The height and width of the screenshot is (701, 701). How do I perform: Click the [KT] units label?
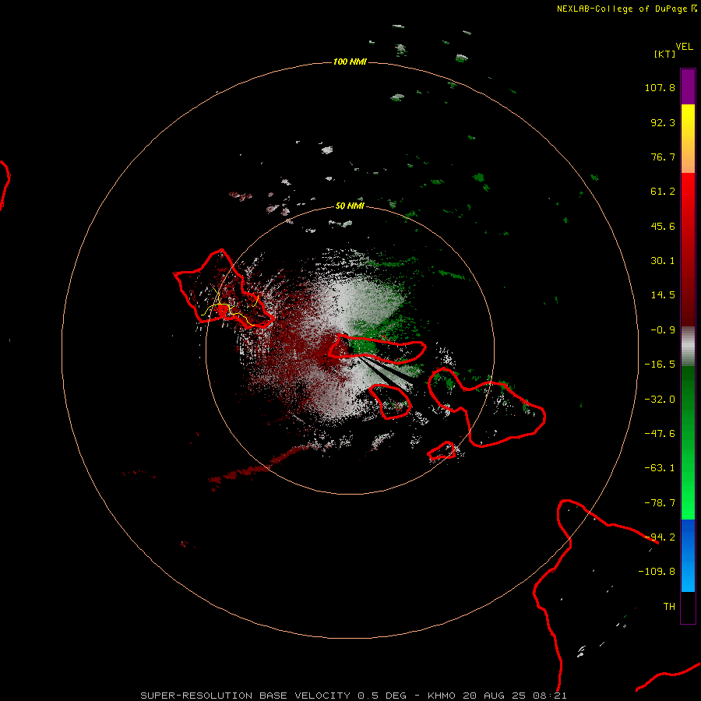pyautogui.click(x=665, y=54)
